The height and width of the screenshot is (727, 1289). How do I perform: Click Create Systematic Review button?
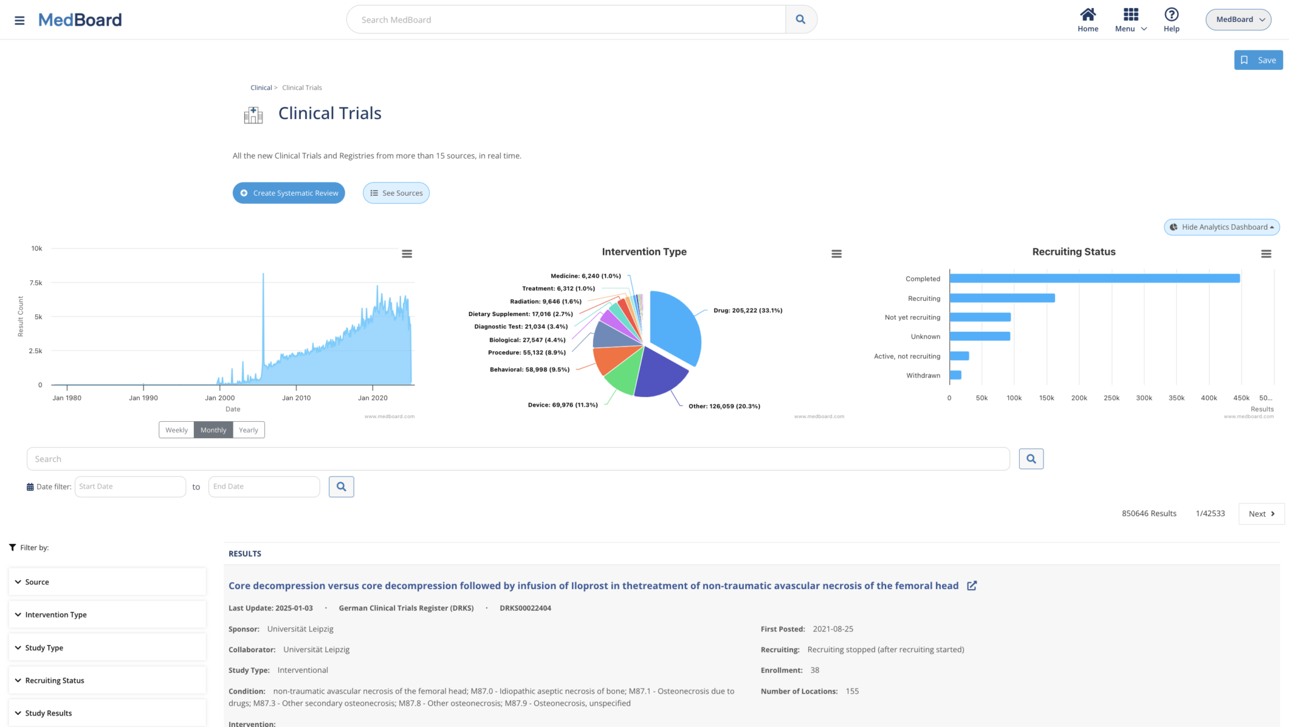(288, 193)
